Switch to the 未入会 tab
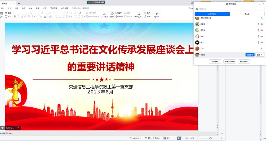The image size is (266, 141). [x=247, y=14]
